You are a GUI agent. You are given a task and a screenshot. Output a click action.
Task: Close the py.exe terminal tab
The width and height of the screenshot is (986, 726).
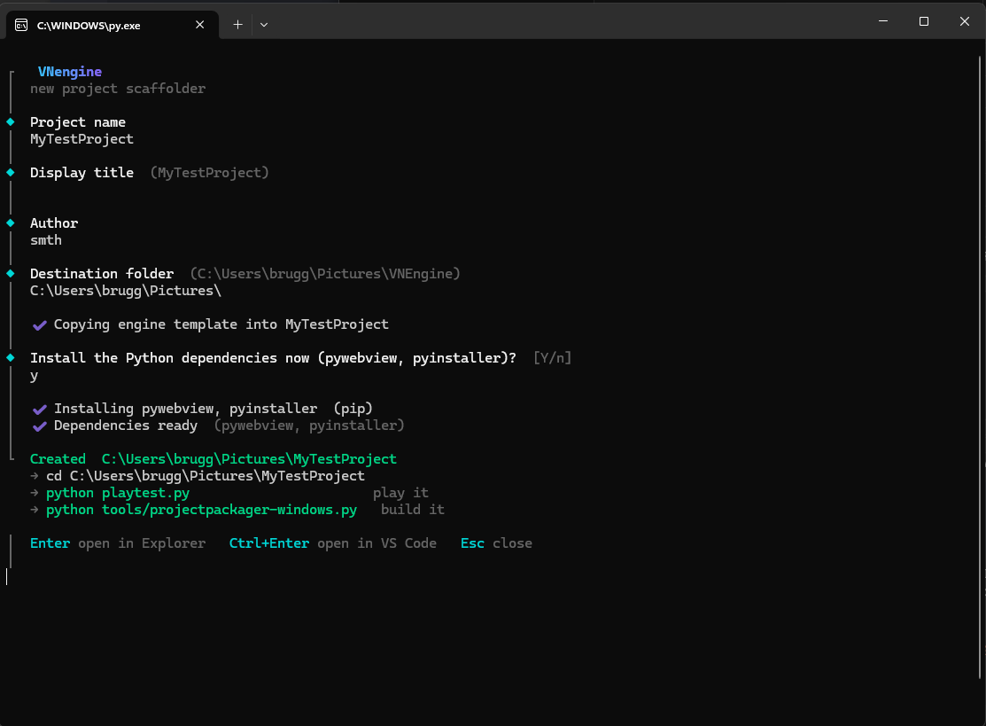200,25
